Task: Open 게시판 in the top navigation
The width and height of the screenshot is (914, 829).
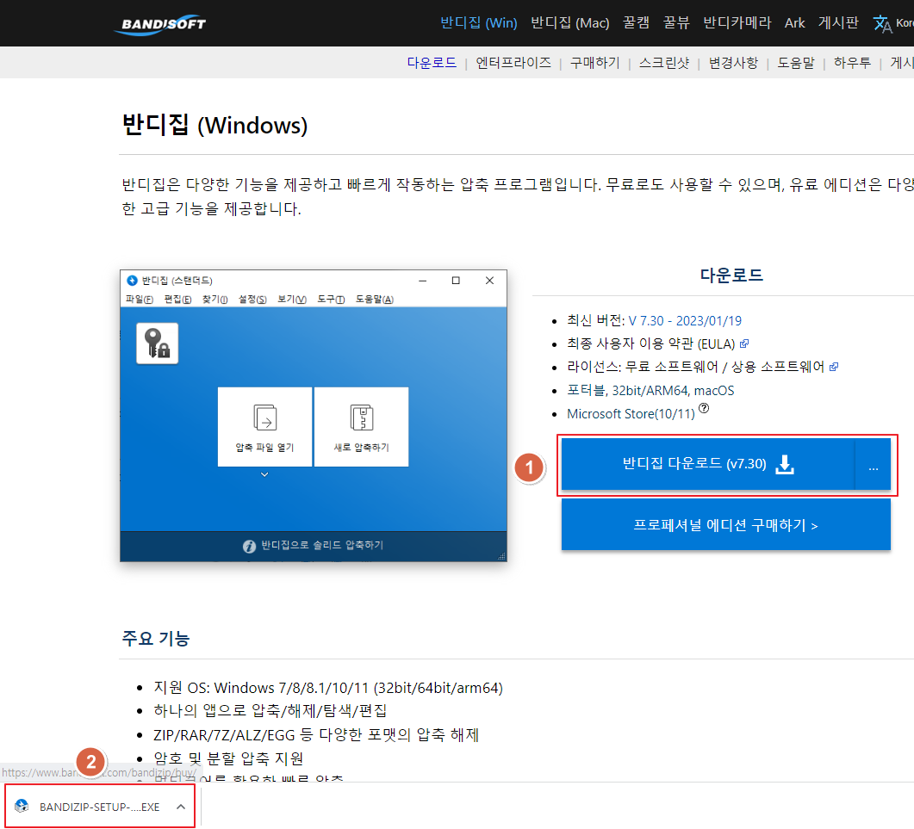Action: click(838, 22)
